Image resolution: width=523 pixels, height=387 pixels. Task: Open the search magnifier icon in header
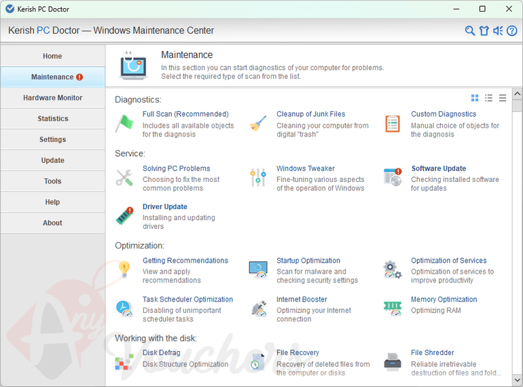(x=469, y=31)
